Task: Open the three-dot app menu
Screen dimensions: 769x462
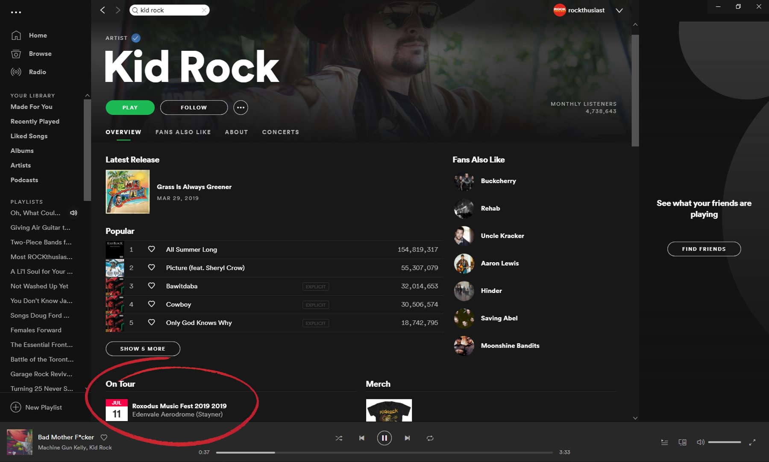Action: (16, 12)
